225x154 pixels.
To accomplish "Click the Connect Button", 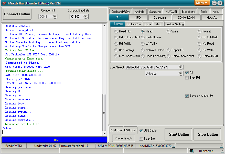I will 17,14.
